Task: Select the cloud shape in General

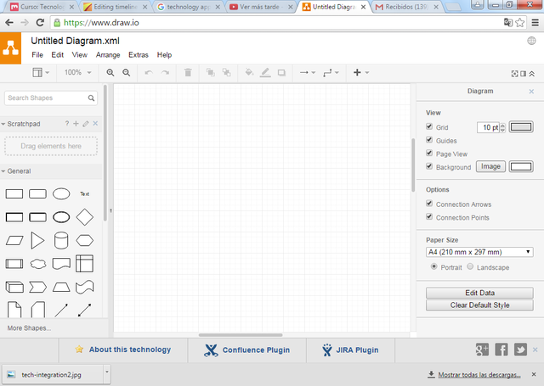Action: tap(37, 264)
